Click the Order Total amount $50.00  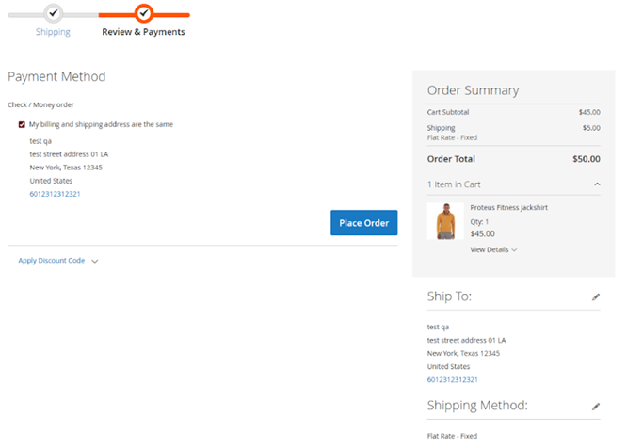(x=586, y=159)
